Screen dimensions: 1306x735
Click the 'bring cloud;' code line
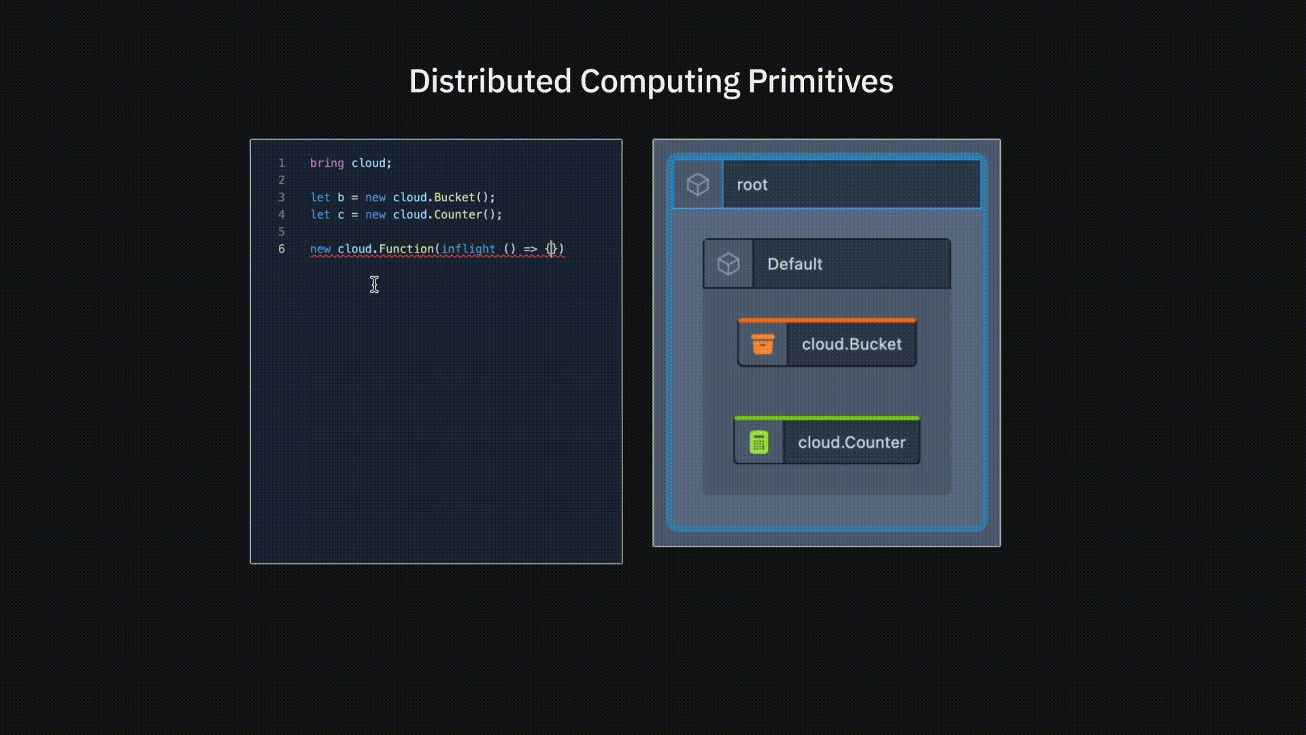(351, 163)
